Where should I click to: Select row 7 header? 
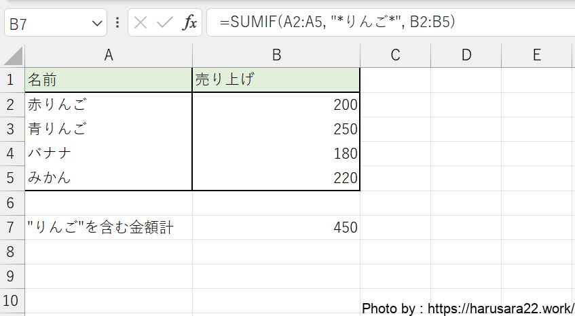[x=11, y=227]
